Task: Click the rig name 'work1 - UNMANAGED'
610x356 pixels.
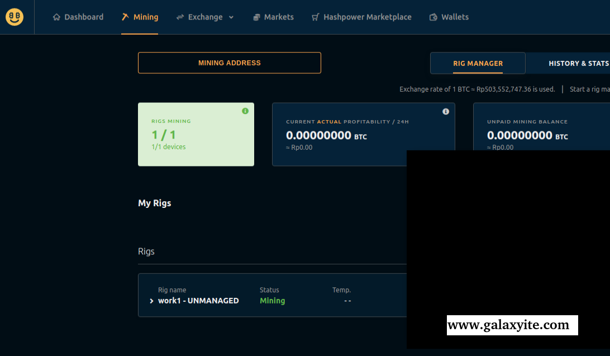Action: click(198, 301)
